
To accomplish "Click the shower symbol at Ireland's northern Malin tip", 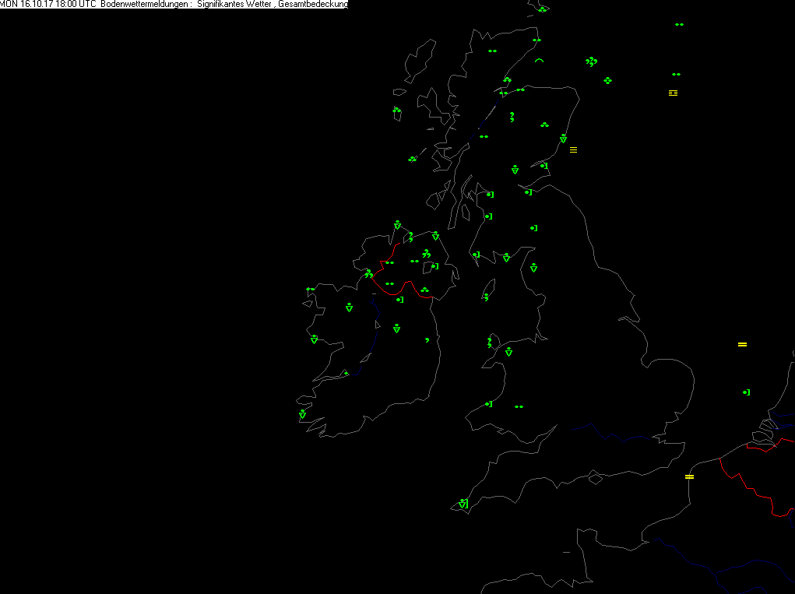I will pos(397,225).
